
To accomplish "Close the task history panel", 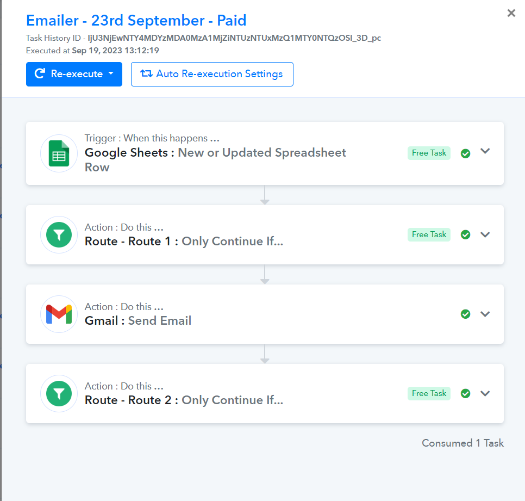I will point(511,13).
